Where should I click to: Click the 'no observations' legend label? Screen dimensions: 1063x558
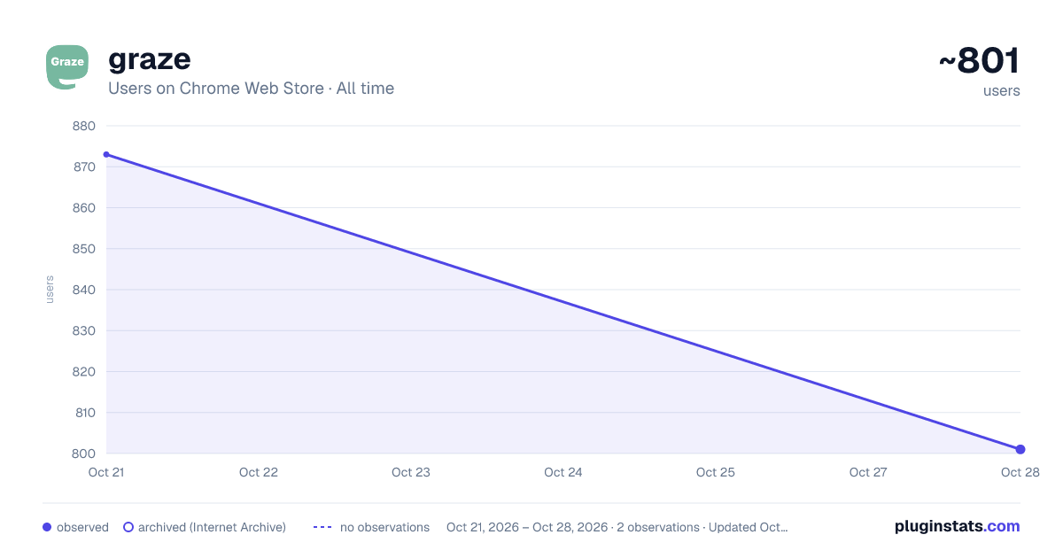point(384,527)
